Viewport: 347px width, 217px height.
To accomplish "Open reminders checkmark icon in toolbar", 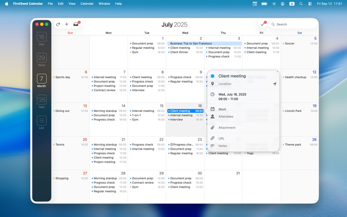I will pos(263,24).
